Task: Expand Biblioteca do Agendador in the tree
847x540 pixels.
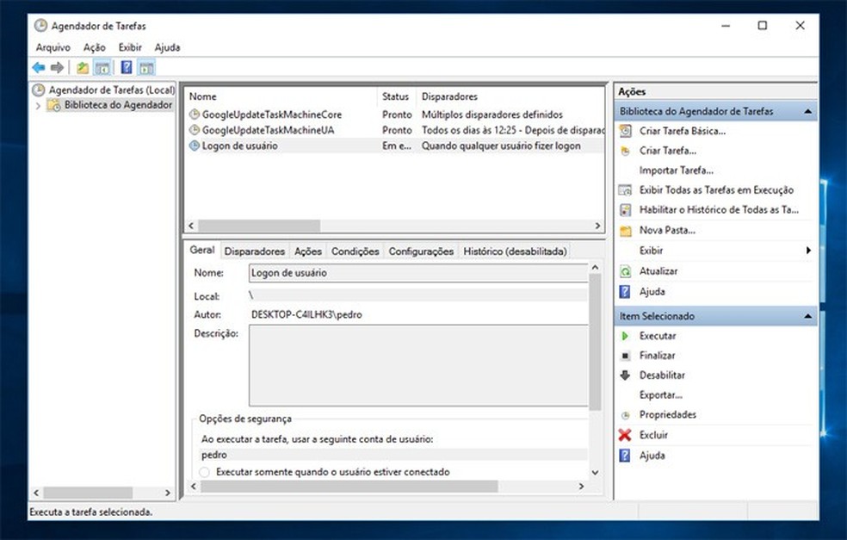Action: 40,104
